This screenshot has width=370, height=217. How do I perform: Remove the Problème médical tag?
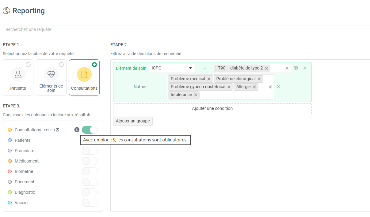pos(209,79)
